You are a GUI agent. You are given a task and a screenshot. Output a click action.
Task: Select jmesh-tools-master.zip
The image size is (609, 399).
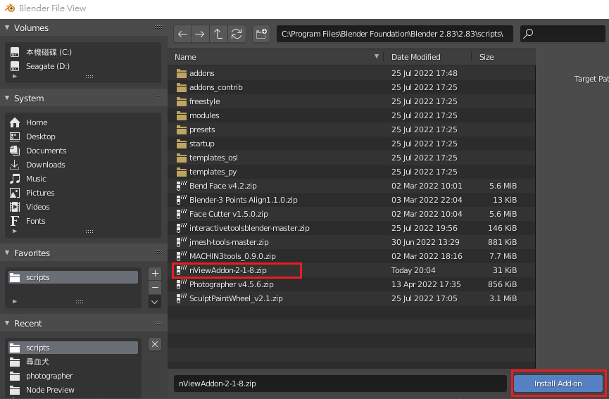(x=352, y=242)
